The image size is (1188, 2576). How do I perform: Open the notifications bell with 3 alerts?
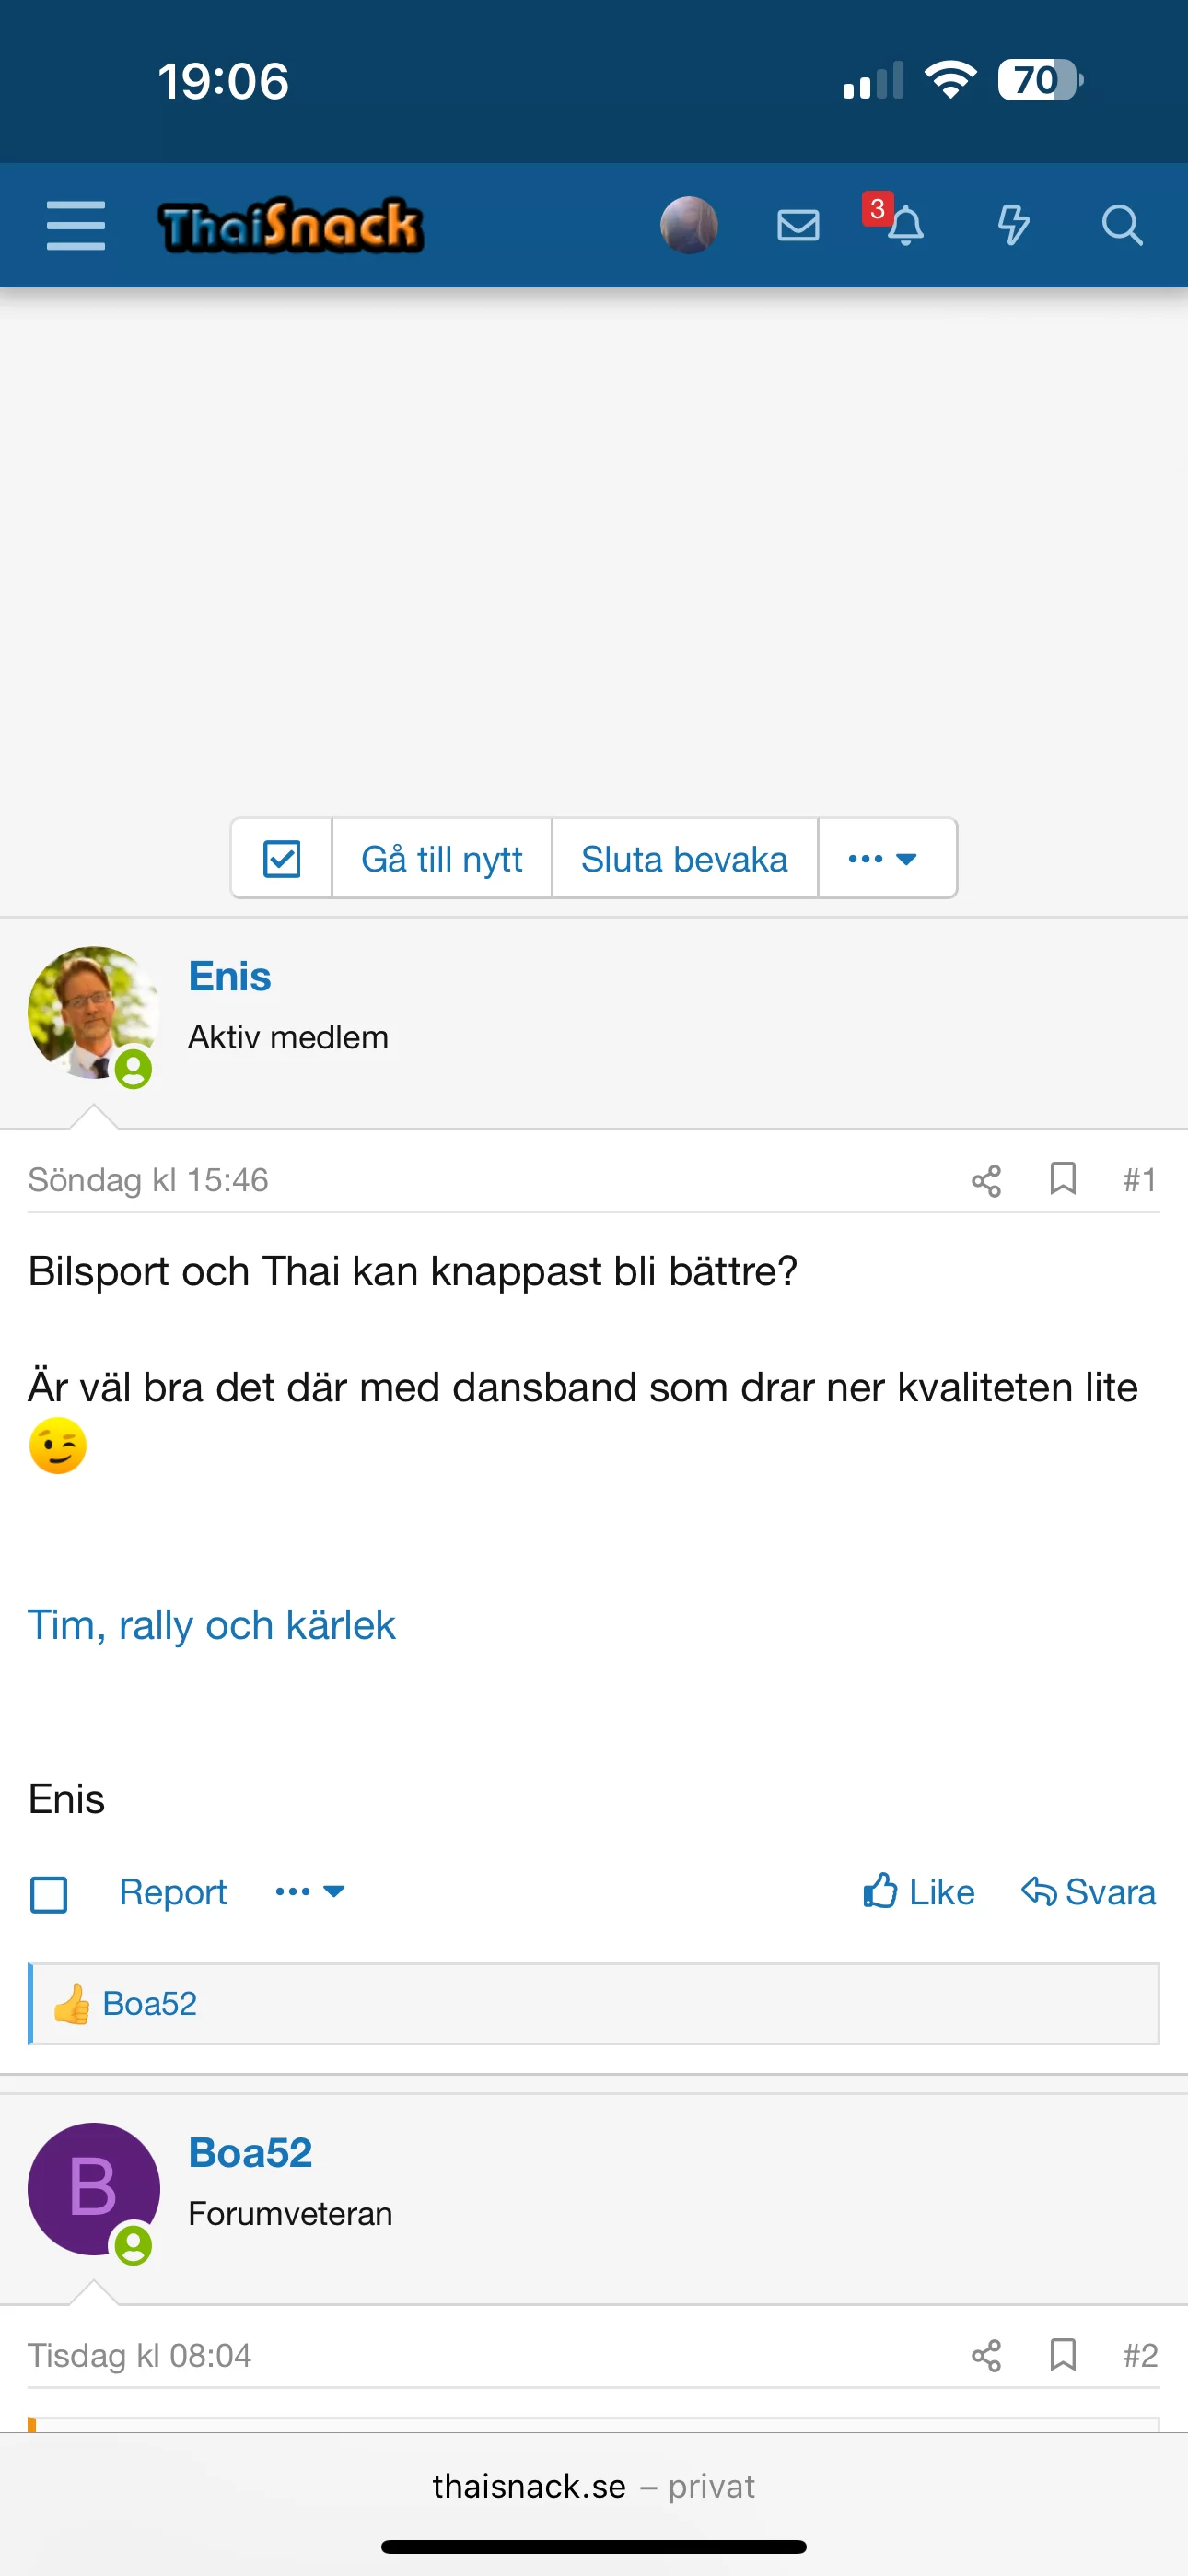[x=904, y=225]
